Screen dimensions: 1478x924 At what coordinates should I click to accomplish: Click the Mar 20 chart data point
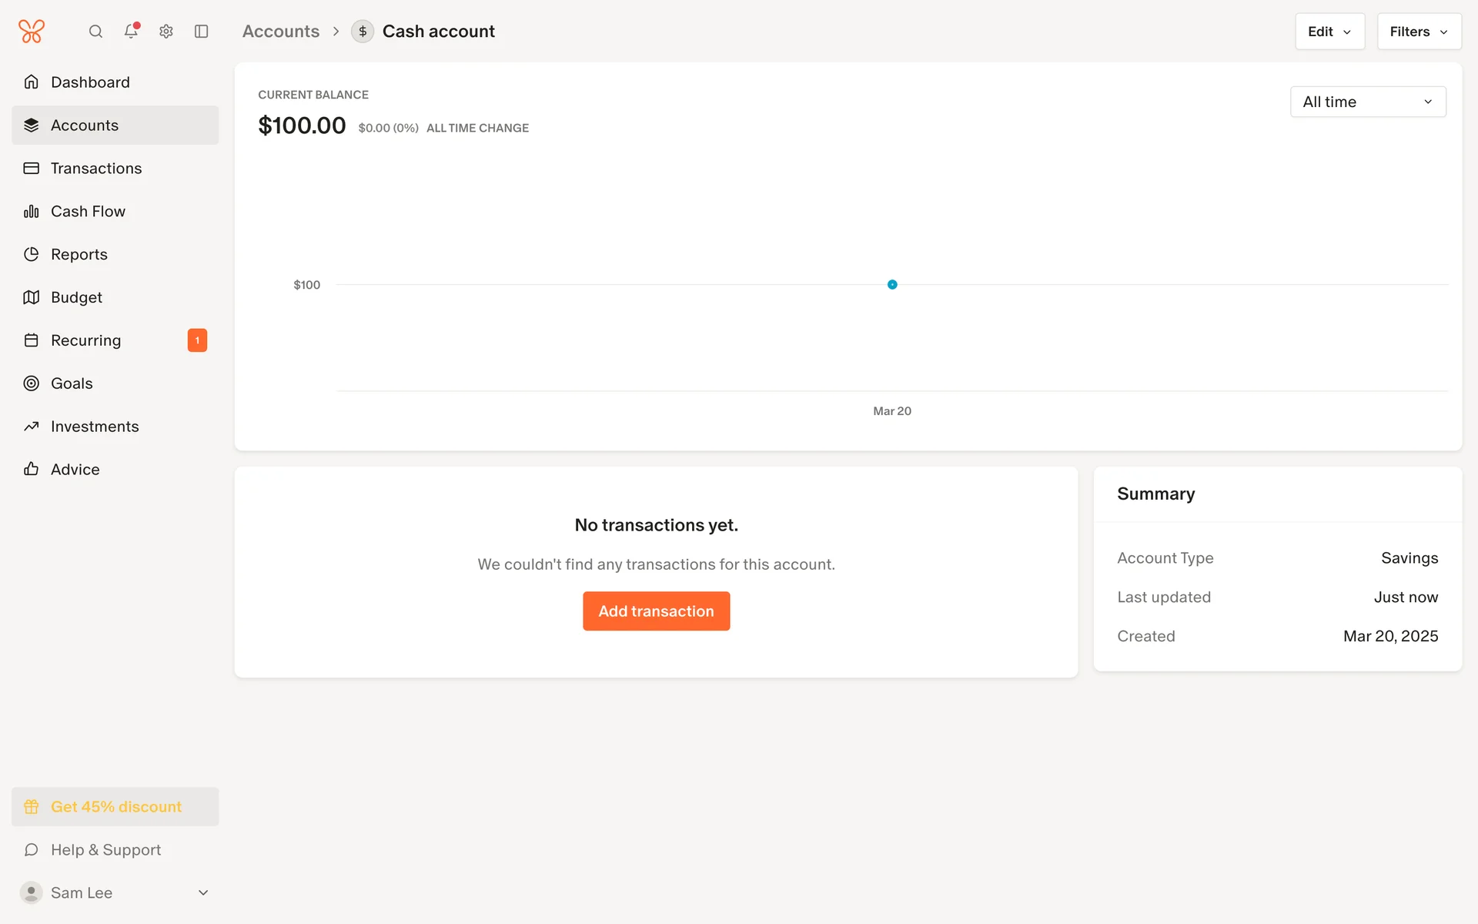tap(892, 285)
